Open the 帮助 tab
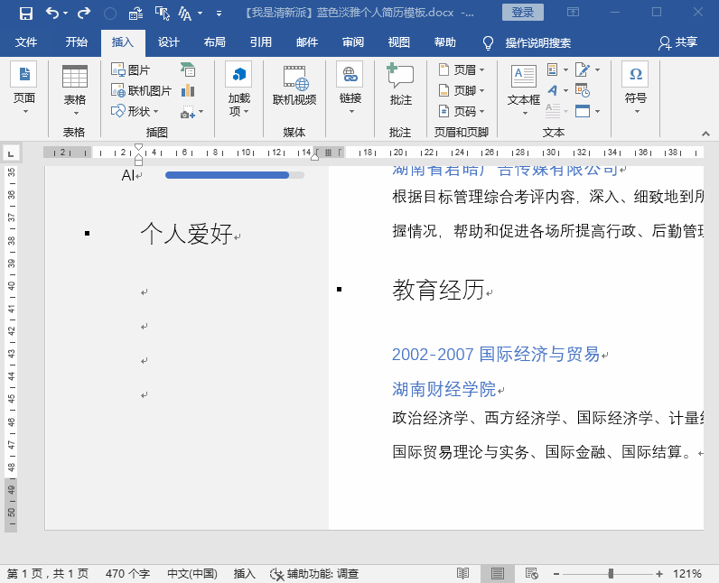The height and width of the screenshot is (583, 719). coord(444,42)
